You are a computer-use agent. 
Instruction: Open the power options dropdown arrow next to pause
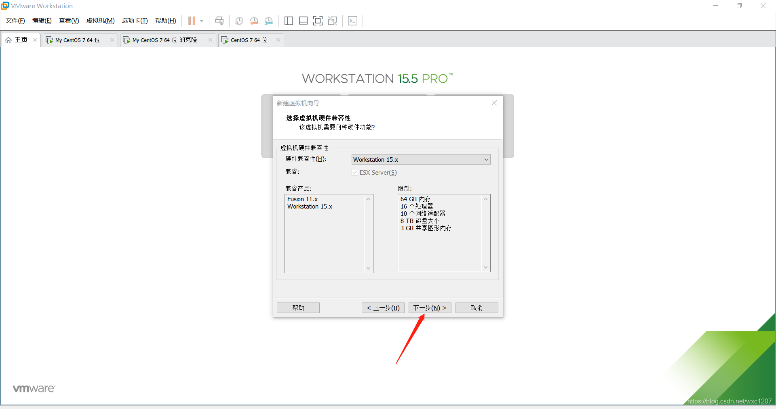coord(202,21)
